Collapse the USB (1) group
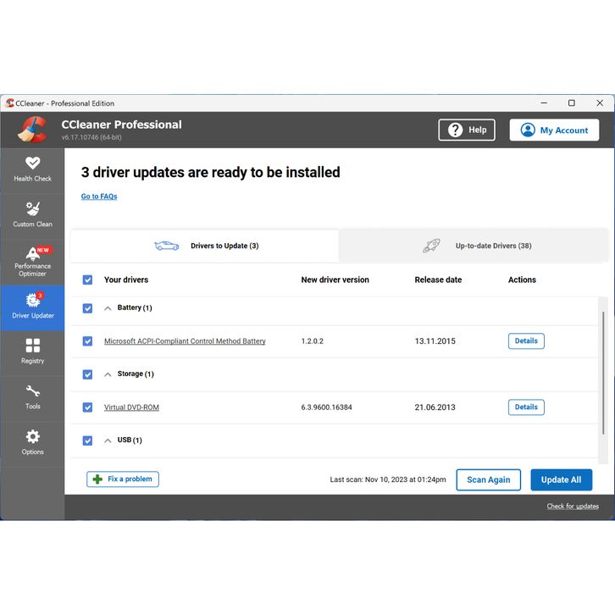This screenshot has width=615, height=615. [108, 440]
